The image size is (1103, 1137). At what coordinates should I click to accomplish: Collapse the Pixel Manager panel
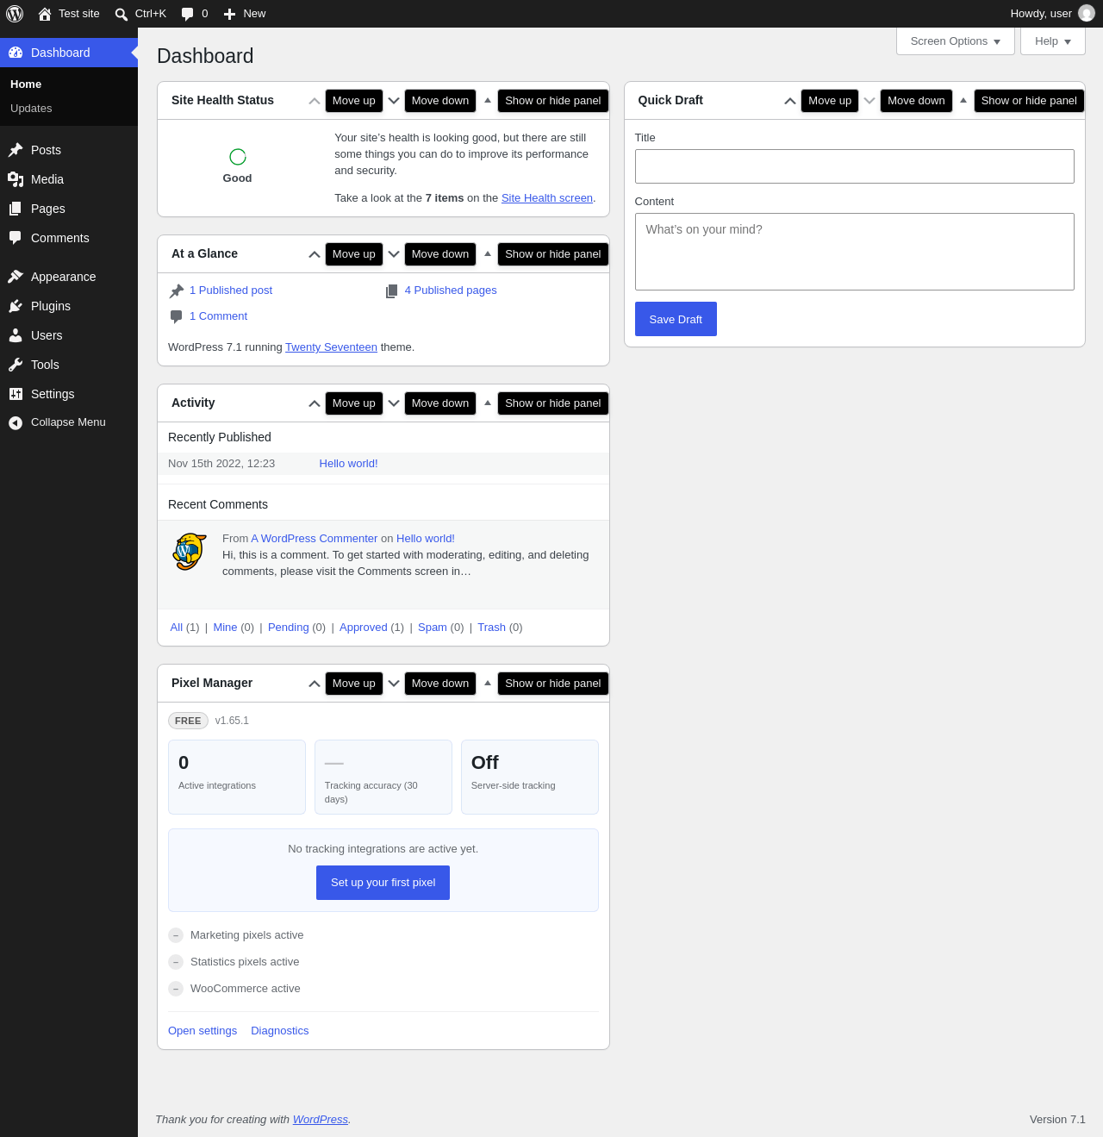click(488, 684)
